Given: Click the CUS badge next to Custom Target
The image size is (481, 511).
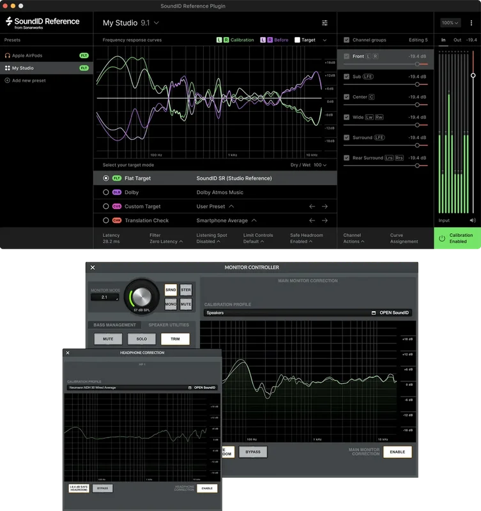Looking at the screenshot, I should 117,206.
